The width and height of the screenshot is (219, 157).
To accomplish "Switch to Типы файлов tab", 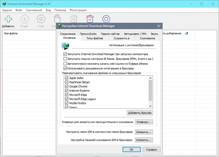I will tap(94, 38).
